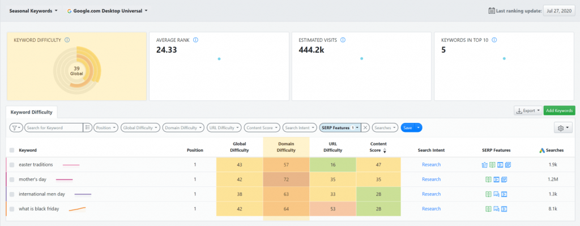Click the stacked-pages SERP icon for mother's day

pos(504,180)
